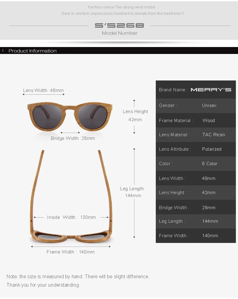The image size is (238, 299).
Task: Click the 'Bridge Width :' table row label
Action: [174, 207]
